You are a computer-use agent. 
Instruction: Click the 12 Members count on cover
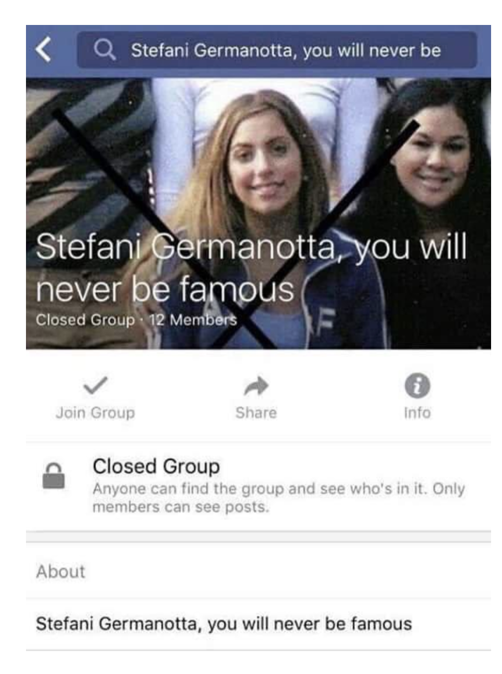coord(193,319)
